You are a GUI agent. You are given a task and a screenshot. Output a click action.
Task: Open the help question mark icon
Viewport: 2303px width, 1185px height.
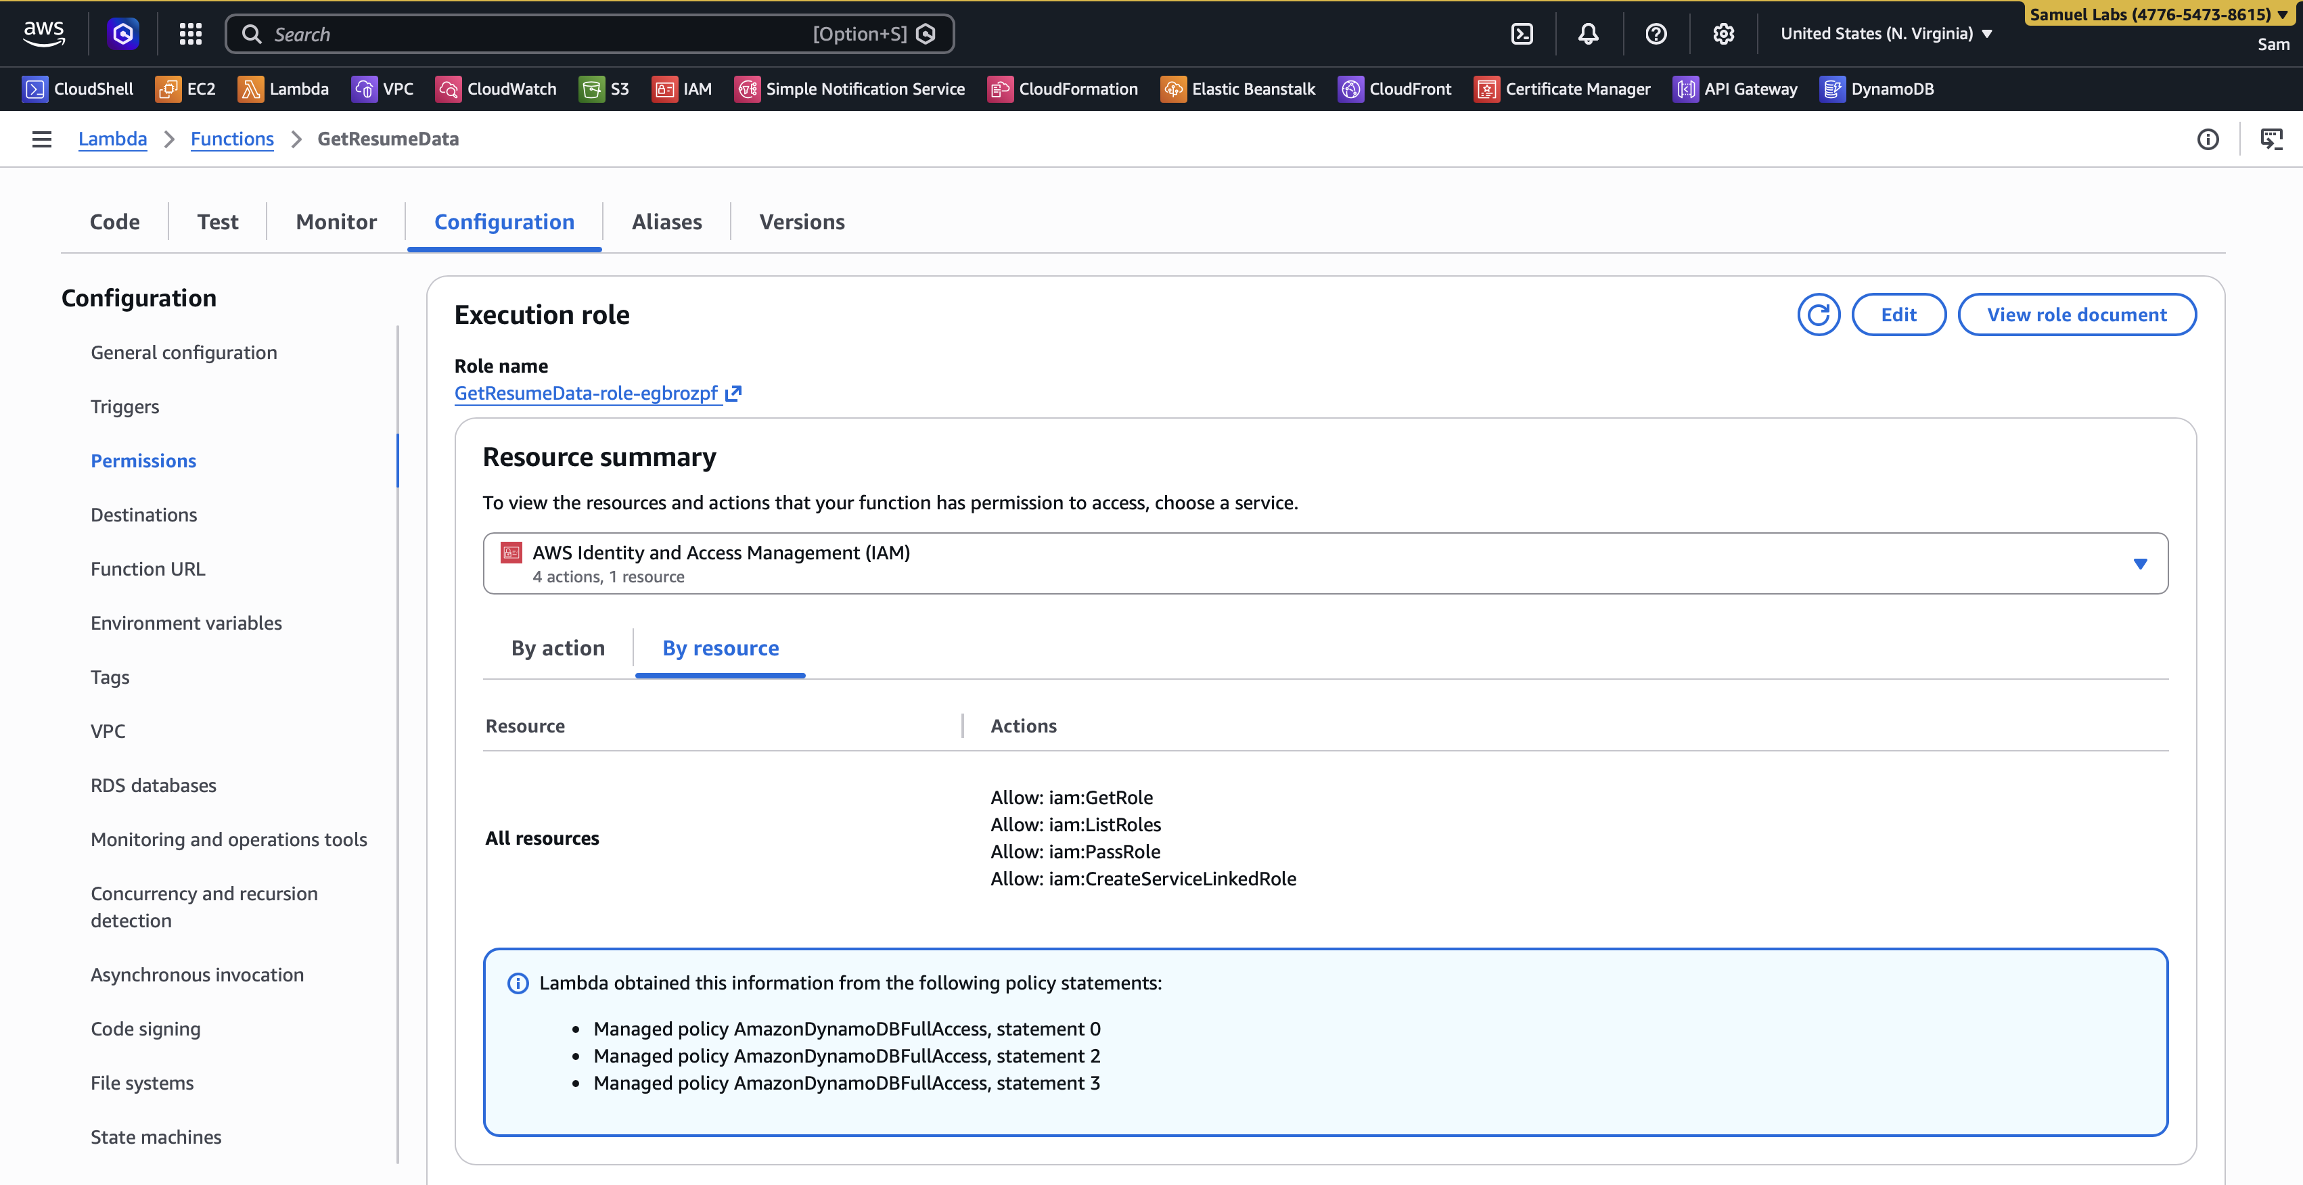pos(1656,34)
